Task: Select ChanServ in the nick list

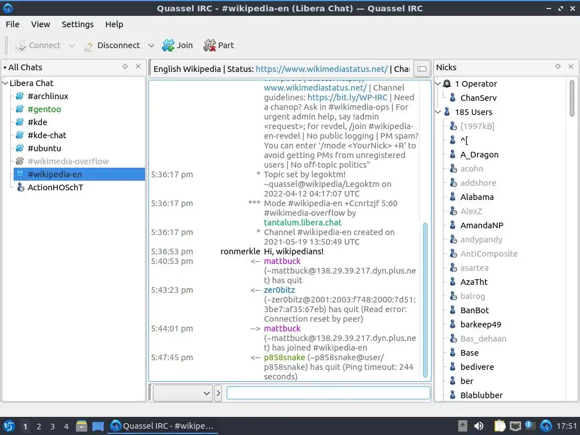Action: (x=478, y=98)
